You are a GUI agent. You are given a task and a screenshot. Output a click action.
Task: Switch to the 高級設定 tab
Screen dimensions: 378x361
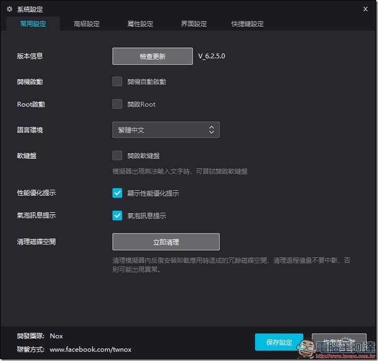tap(87, 24)
